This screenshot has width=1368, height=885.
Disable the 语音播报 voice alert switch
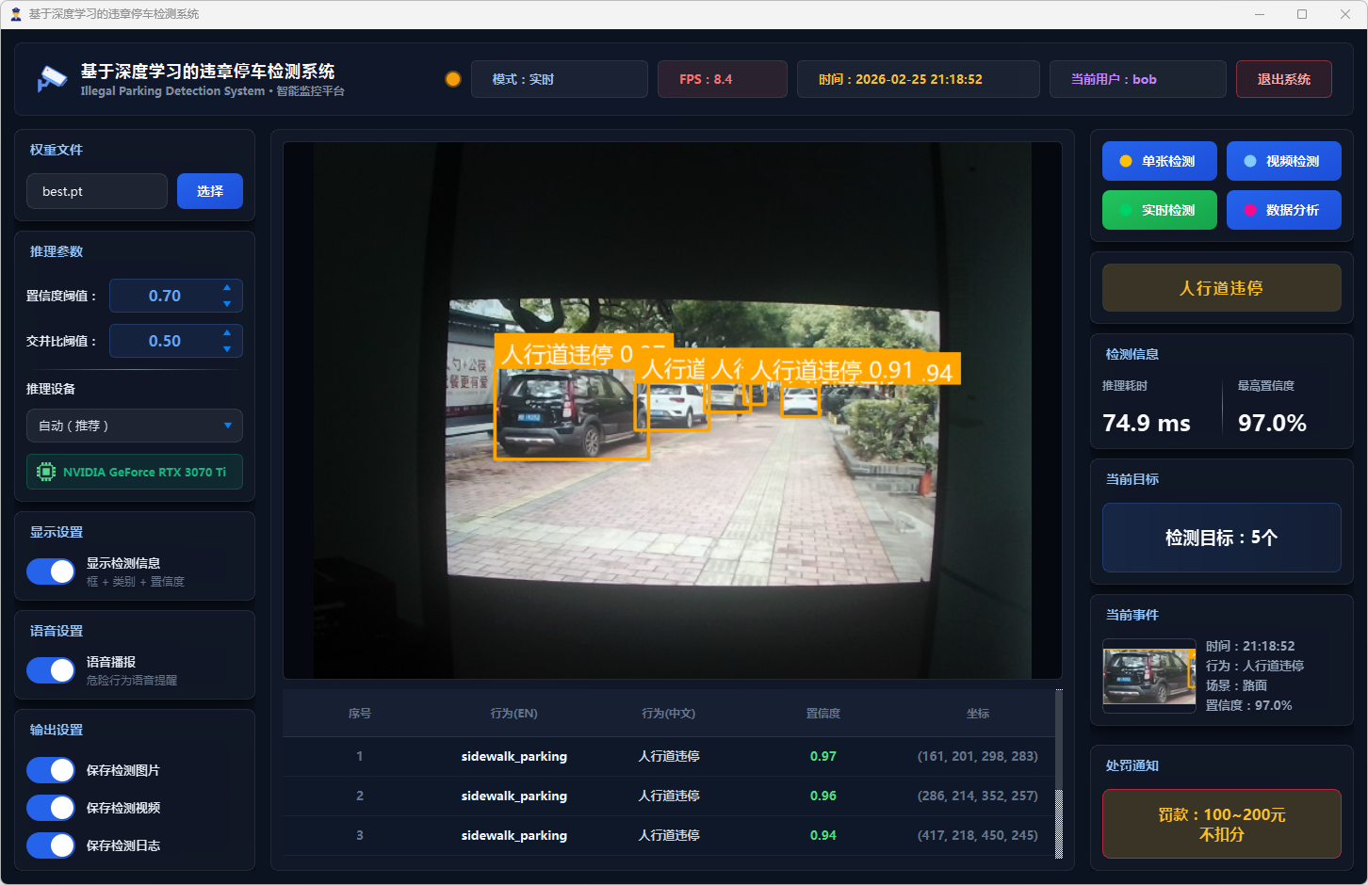(51, 670)
